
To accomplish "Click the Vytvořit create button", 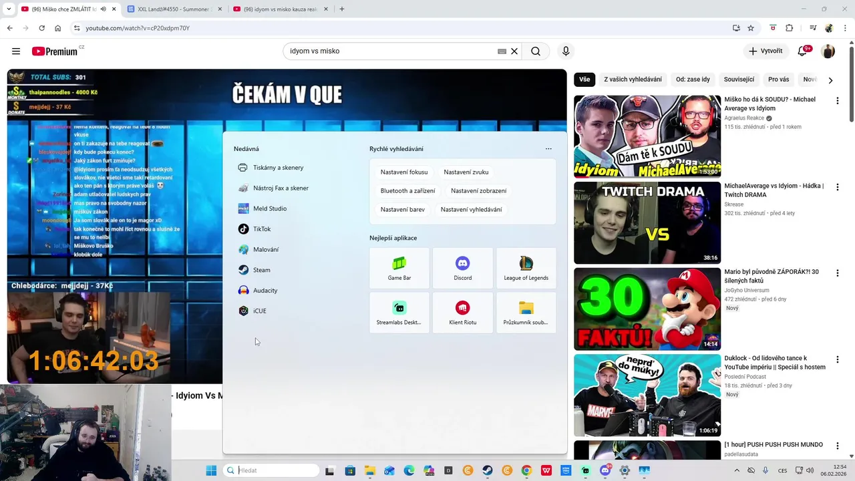I will (x=765, y=51).
